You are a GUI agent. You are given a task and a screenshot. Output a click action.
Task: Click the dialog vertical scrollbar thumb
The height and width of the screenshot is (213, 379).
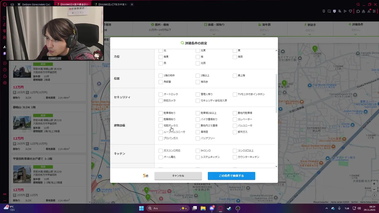point(276,93)
